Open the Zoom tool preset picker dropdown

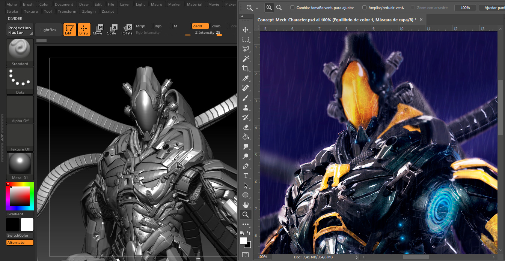pyautogui.click(x=257, y=8)
